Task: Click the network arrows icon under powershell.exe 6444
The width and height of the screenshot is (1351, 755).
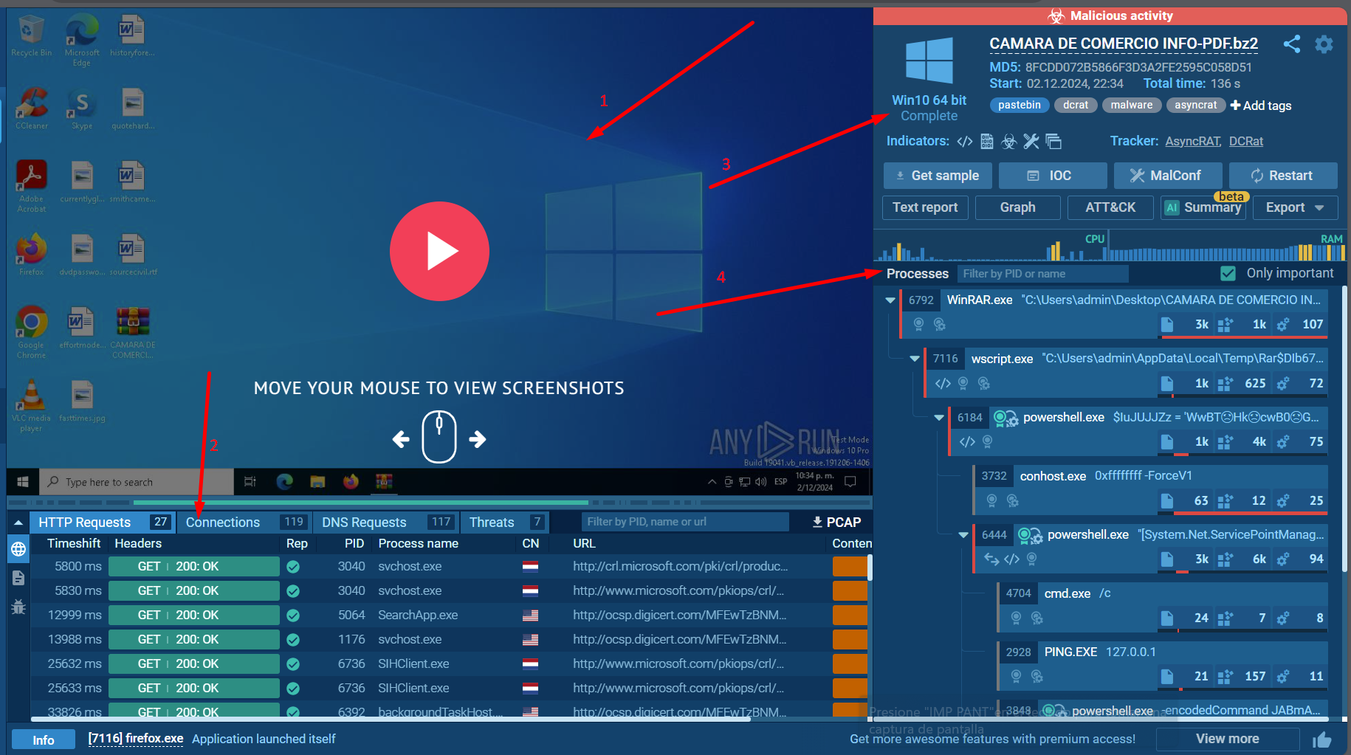Action: point(991,559)
